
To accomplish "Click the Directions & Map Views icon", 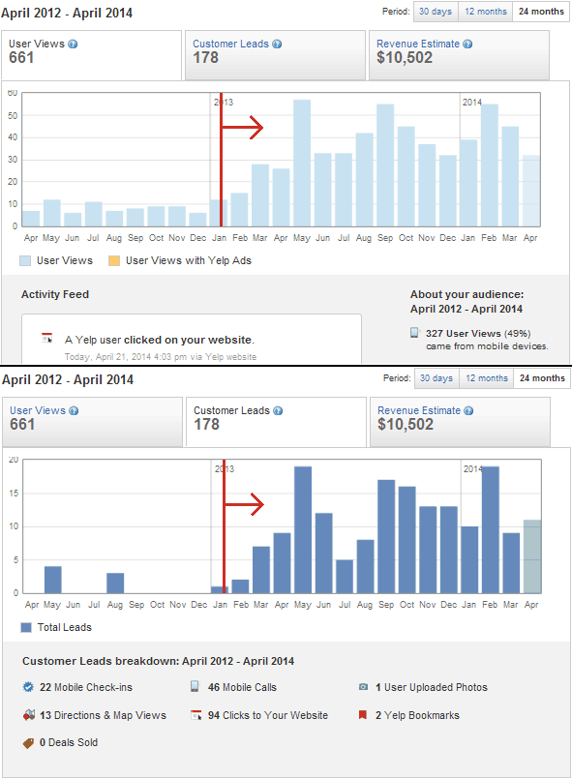I will 29,715.
